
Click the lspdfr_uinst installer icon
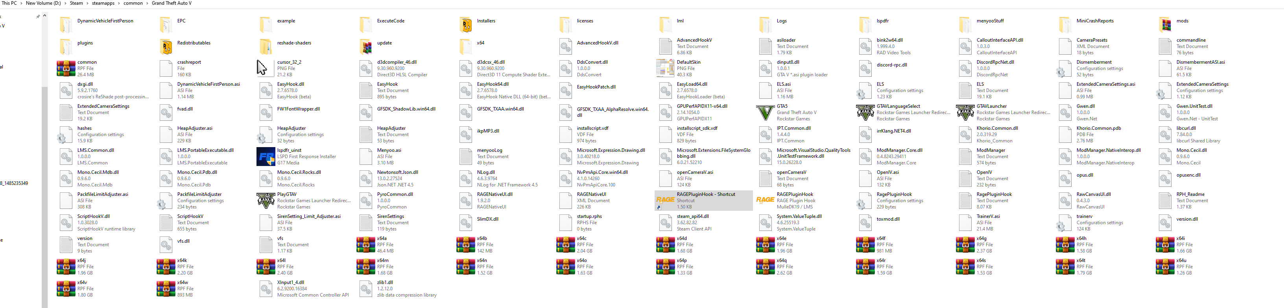pos(266,157)
